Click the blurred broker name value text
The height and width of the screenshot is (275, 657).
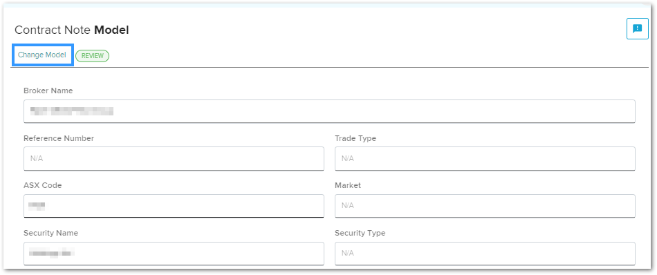tap(72, 111)
